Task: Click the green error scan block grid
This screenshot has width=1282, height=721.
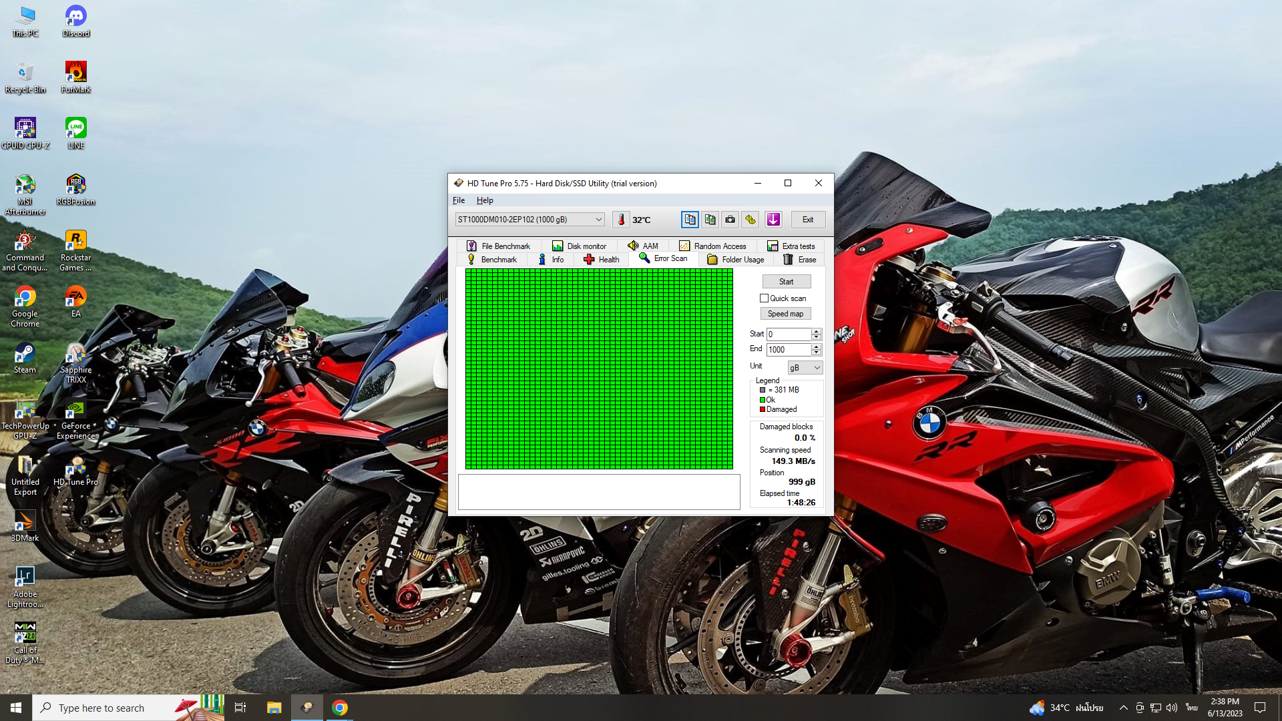Action: point(599,369)
